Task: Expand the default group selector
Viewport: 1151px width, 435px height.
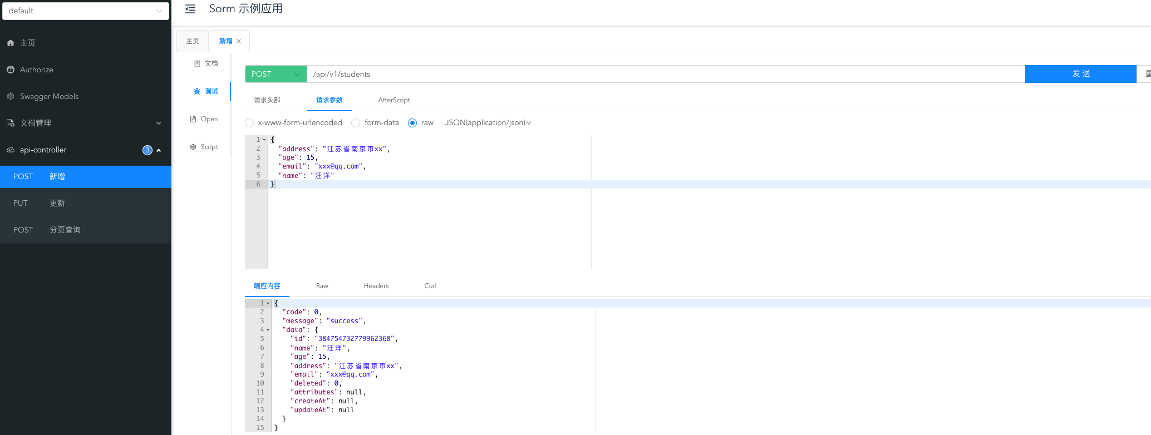Action: coord(85,11)
